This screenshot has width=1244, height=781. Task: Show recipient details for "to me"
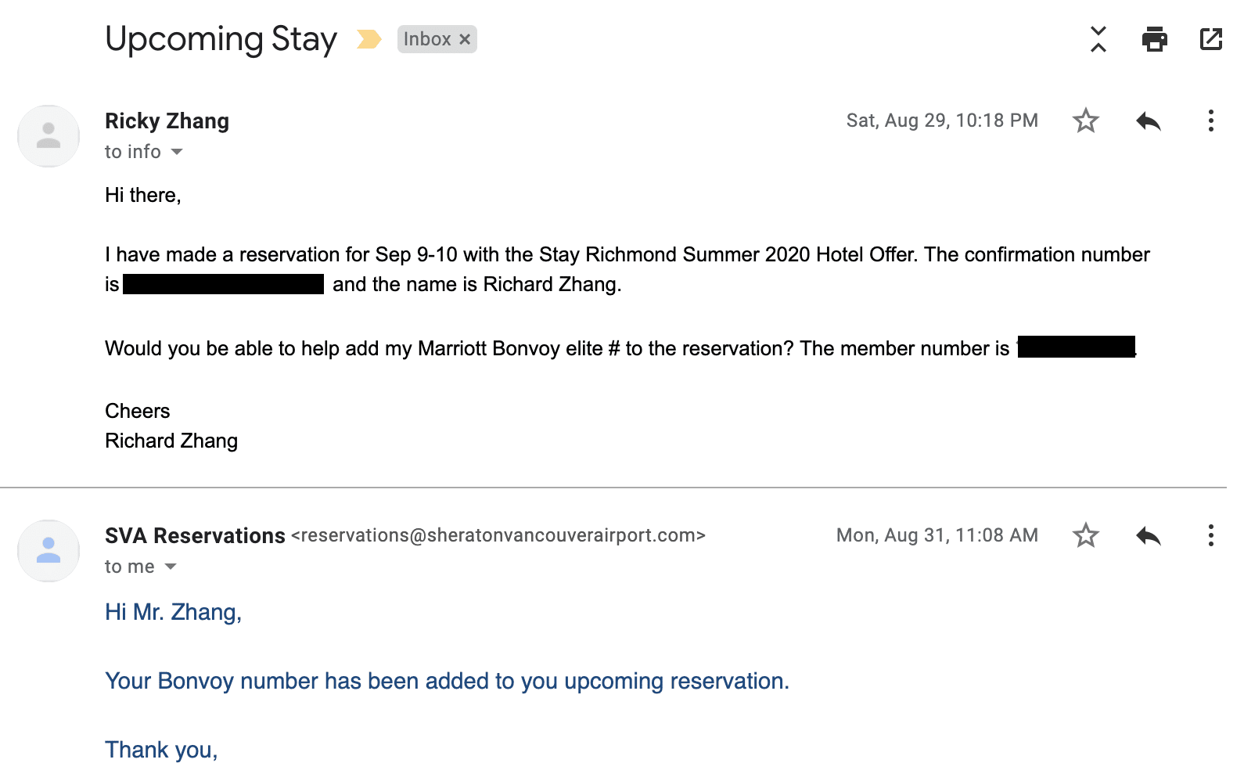171,567
